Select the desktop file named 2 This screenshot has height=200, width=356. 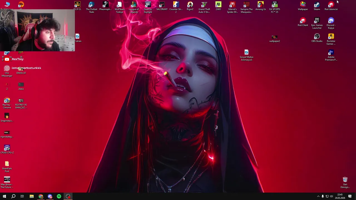[7, 86]
